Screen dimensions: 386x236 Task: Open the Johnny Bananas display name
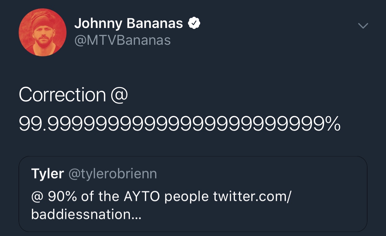(x=128, y=24)
